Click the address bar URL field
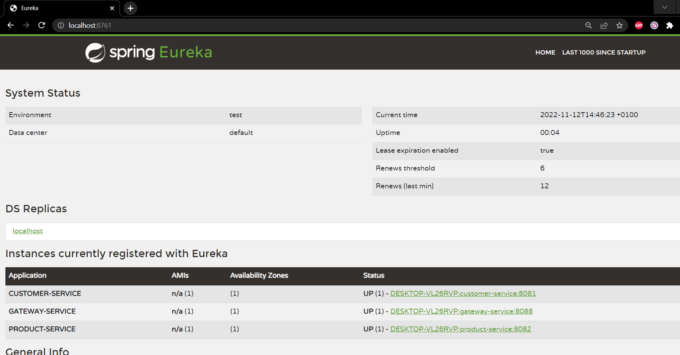 pos(232,25)
